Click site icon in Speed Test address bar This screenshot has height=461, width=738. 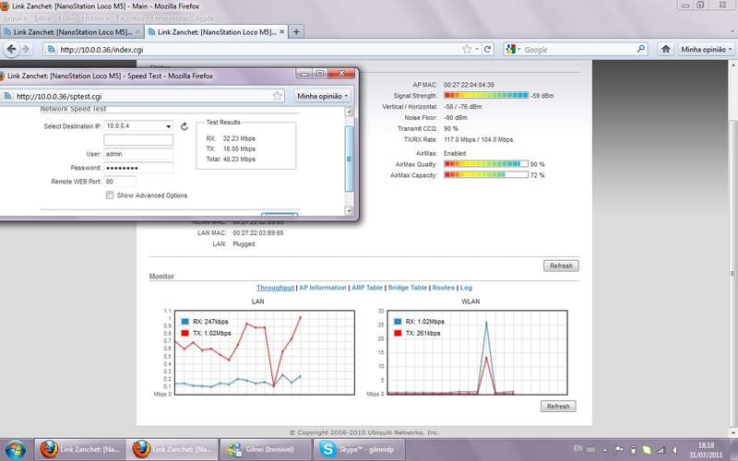click(x=7, y=96)
